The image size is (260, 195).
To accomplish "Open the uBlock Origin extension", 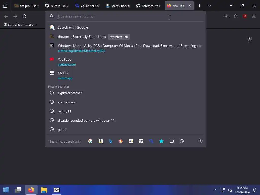I will [x=245, y=16].
